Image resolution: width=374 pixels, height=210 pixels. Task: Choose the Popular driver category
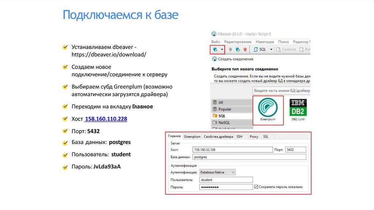pos(224,109)
